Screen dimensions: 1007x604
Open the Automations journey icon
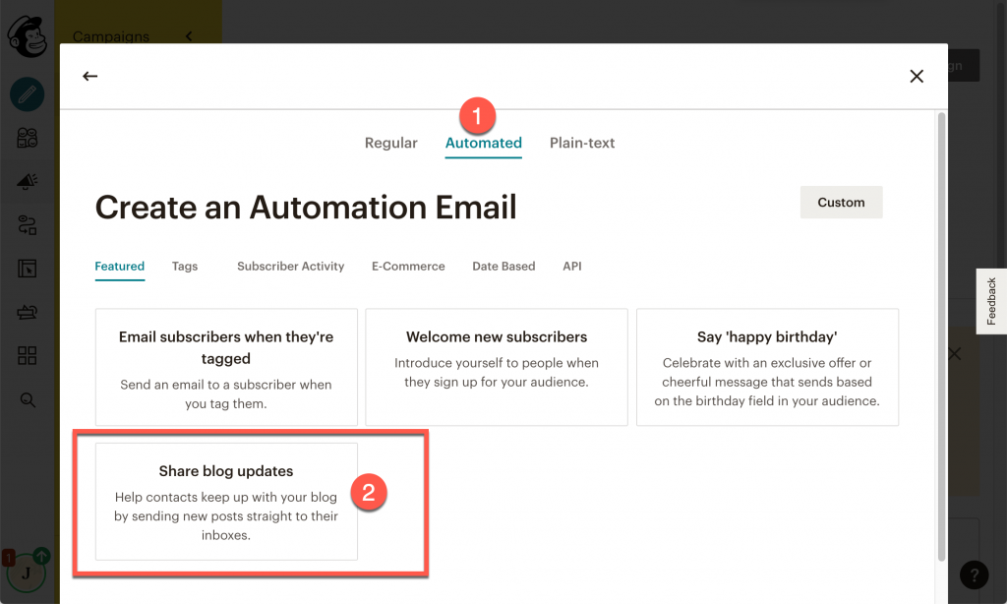click(x=27, y=224)
